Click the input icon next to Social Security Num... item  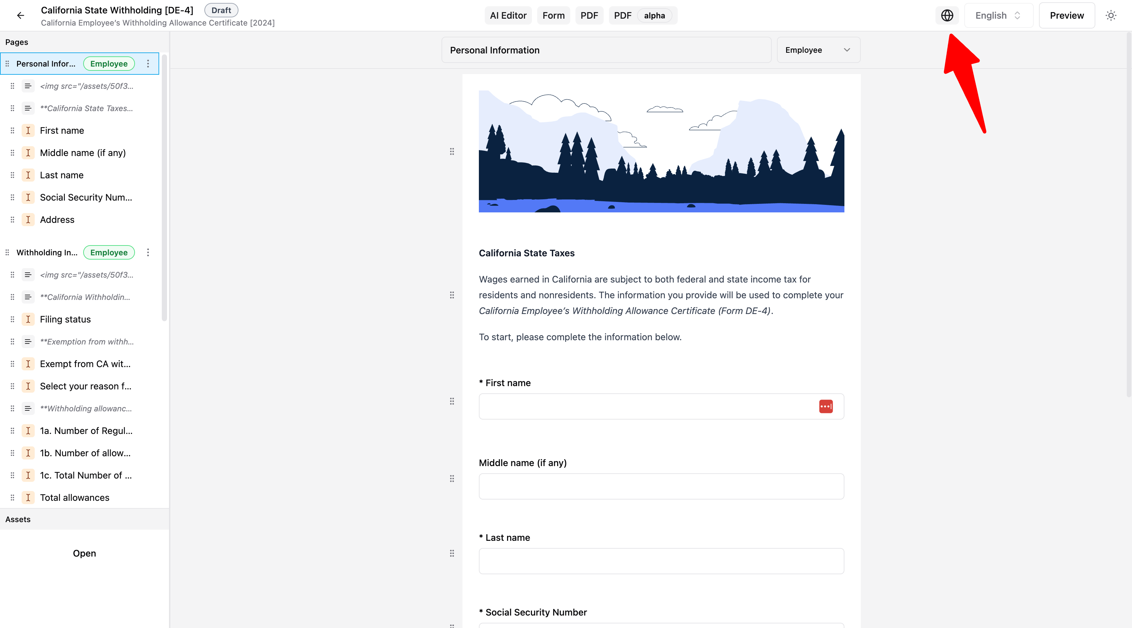coord(28,197)
